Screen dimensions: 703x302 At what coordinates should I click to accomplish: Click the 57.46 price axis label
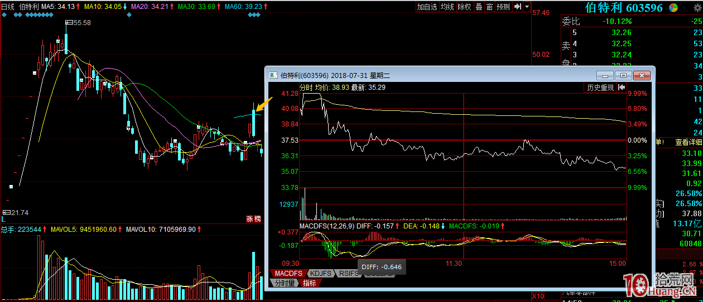[x=541, y=13]
